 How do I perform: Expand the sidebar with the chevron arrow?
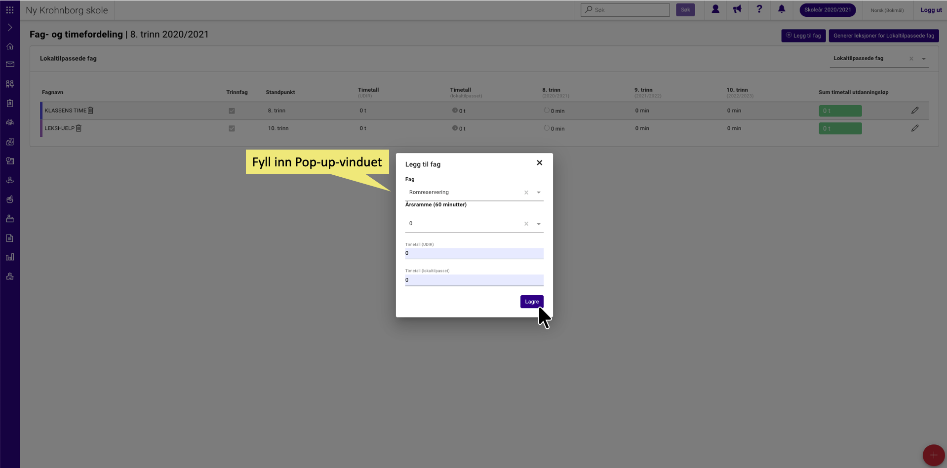tap(10, 28)
